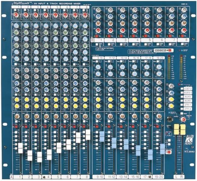
Task: Grab channel 1 white fader cap
Action: [21, 148]
